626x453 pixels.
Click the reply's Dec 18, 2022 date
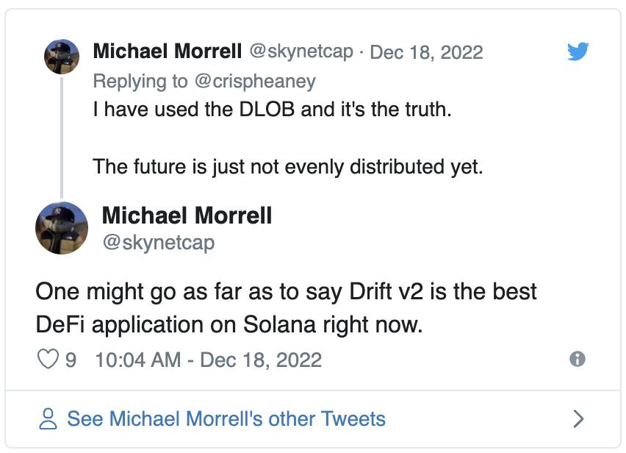(x=426, y=52)
